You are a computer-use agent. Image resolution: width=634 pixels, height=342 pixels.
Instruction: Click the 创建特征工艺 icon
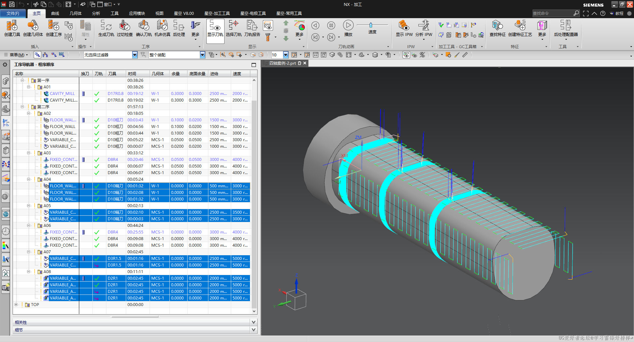coord(520,28)
